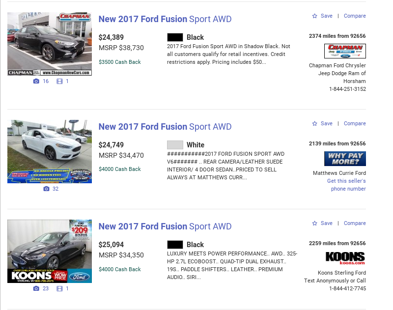The width and height of the screenshot is (393, 310).
Task: Open the $24,749 Ford Fusion Sport AWD listing title
Action: [165, 127]
